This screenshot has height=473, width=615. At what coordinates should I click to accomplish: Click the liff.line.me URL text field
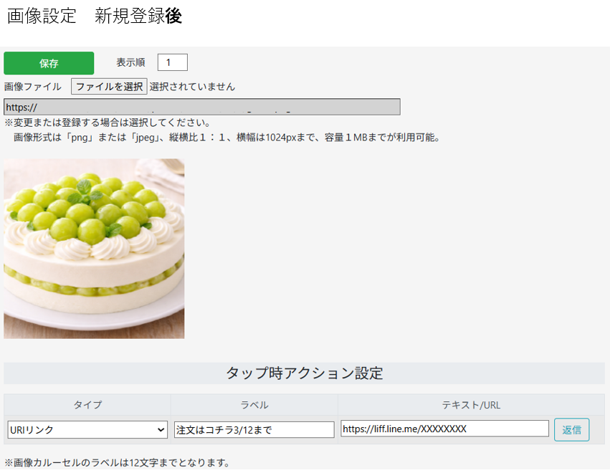pos(445,429)
